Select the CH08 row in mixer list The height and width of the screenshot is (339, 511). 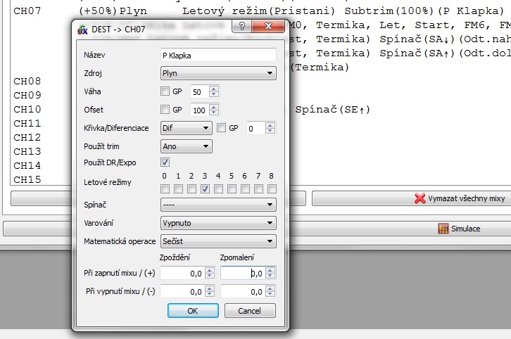coord(27,82)
